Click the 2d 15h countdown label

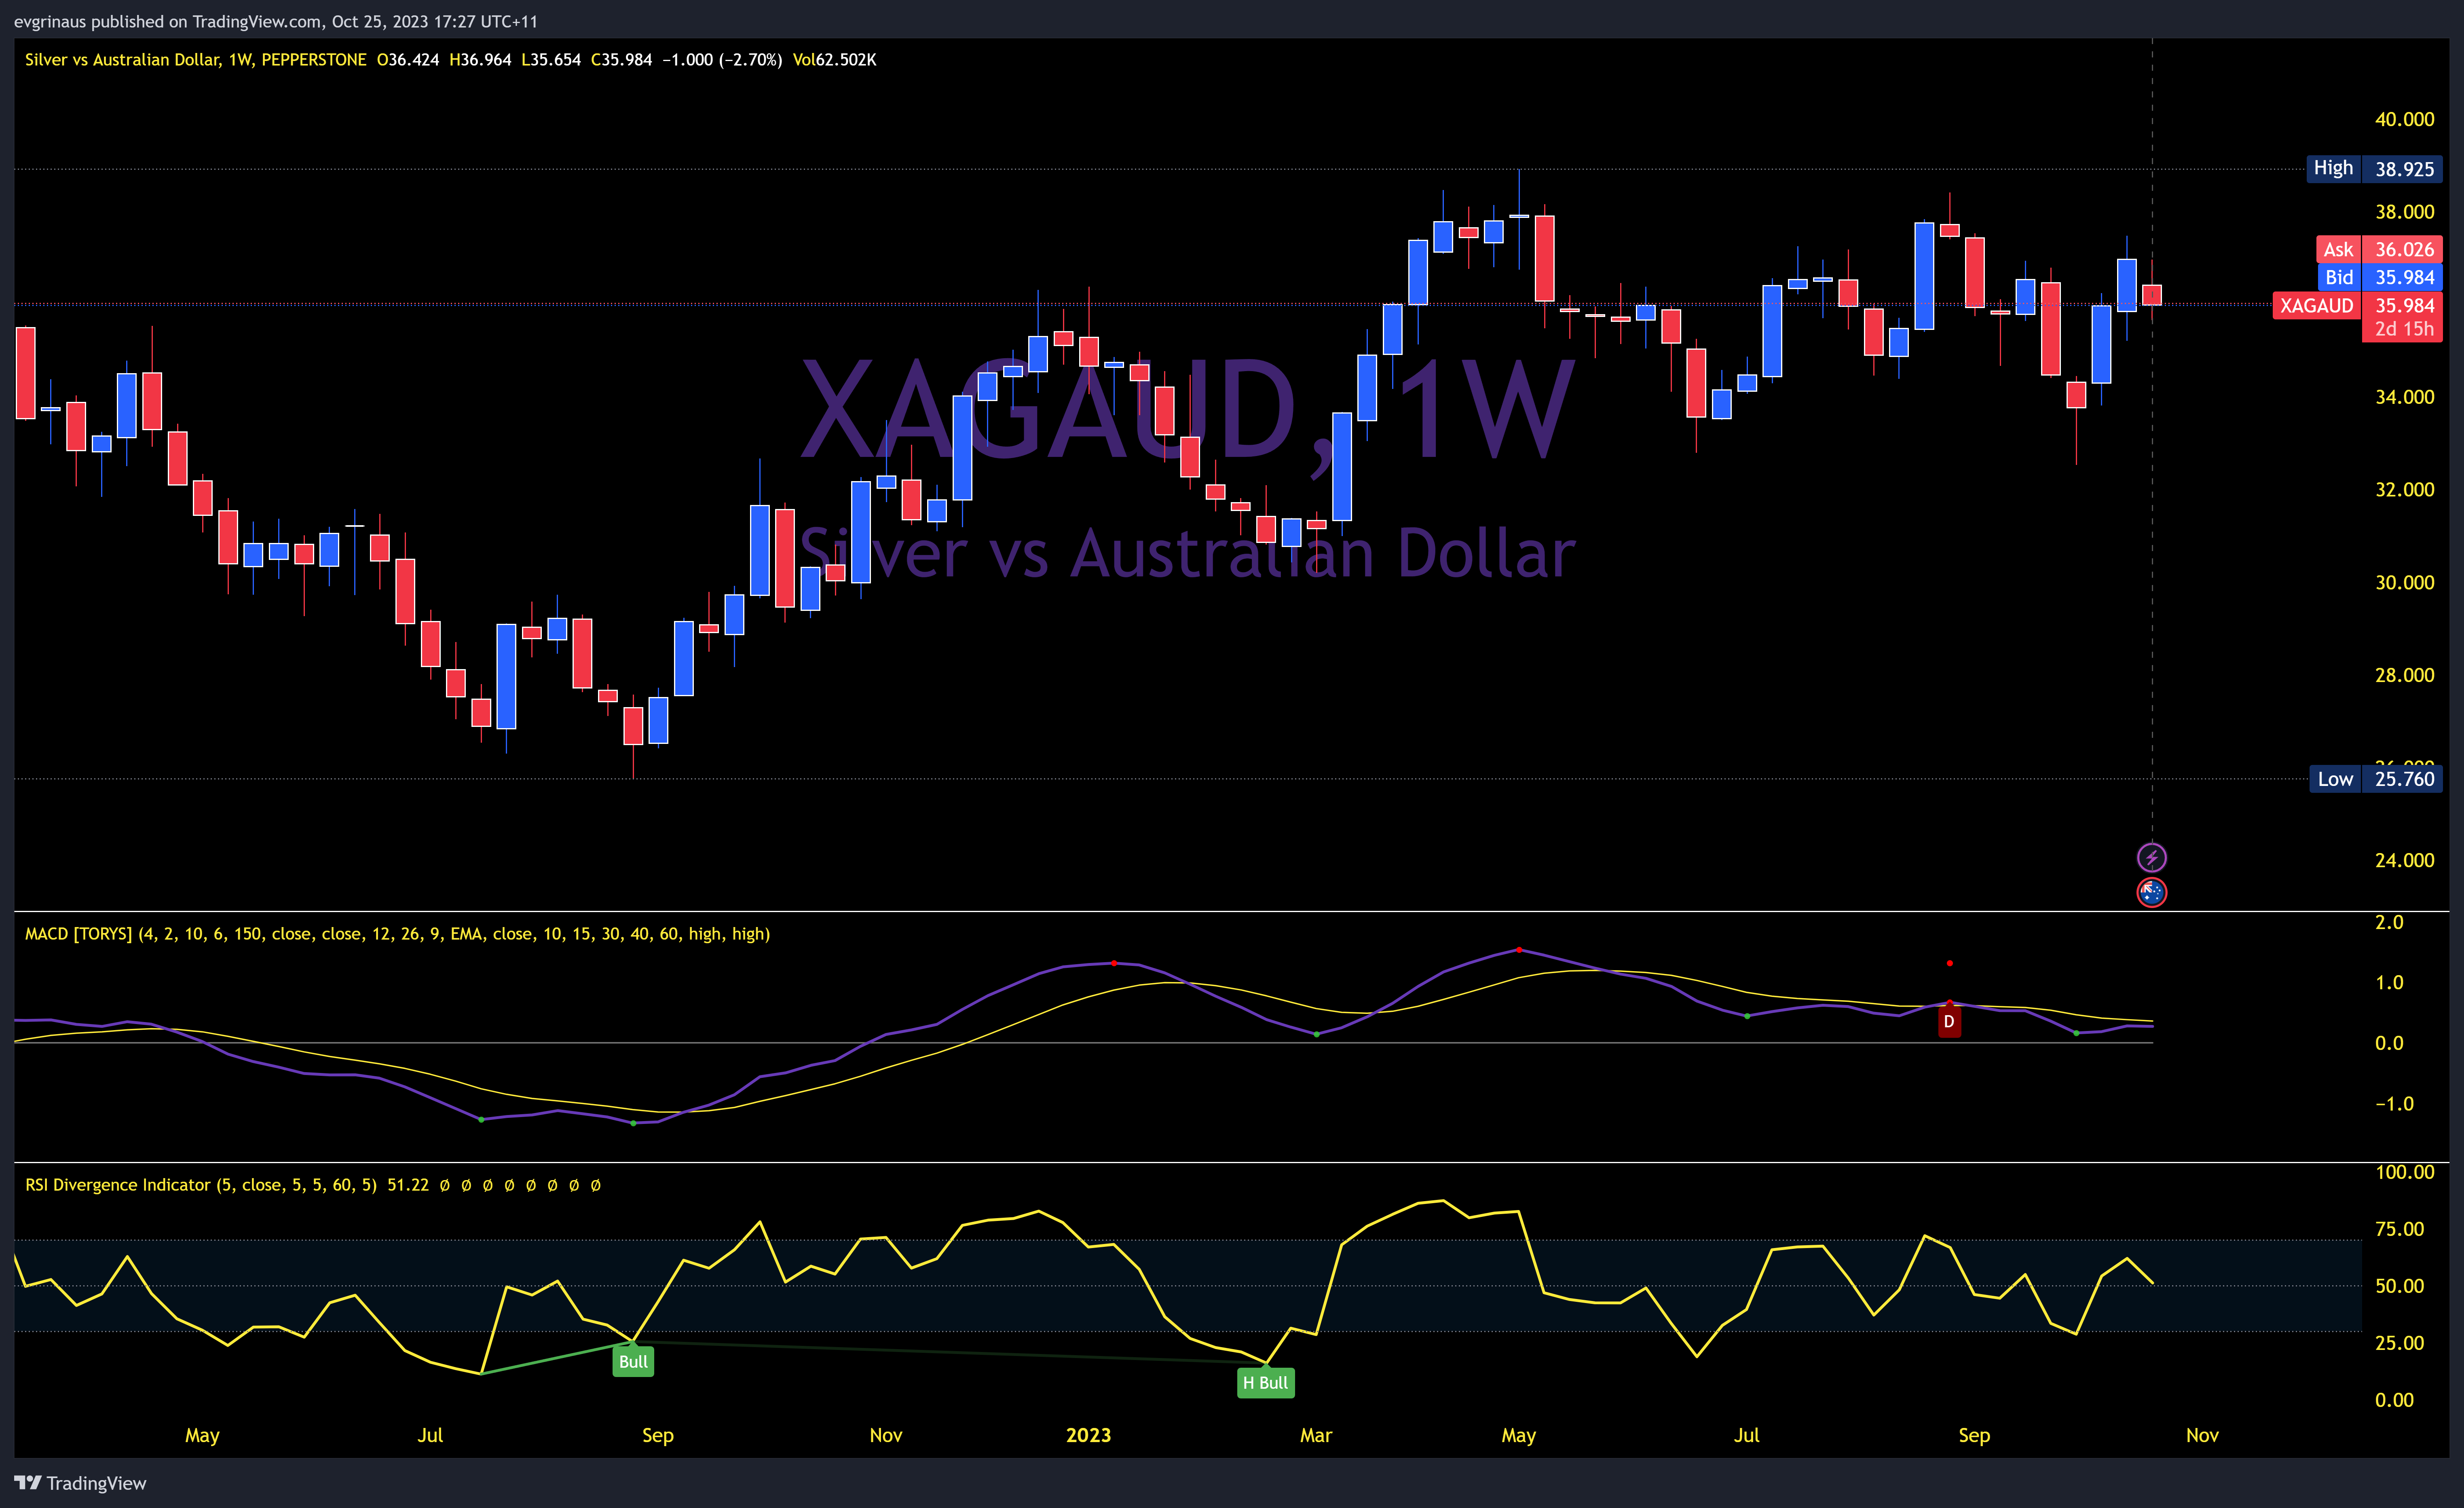point(2403,329)
